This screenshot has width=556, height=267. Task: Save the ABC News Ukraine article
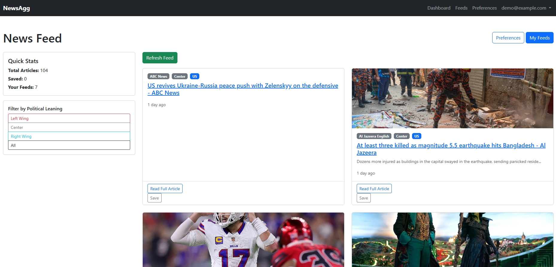tap(154, 198)
